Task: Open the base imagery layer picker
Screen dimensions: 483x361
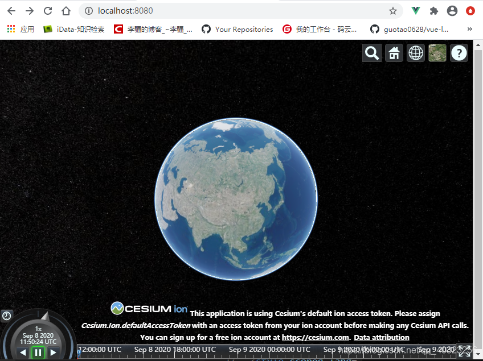Action: tap(437, 52)
